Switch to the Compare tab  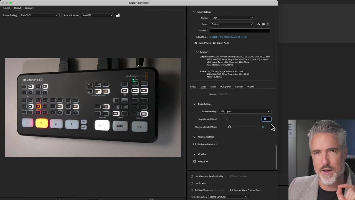coord(29,8)
